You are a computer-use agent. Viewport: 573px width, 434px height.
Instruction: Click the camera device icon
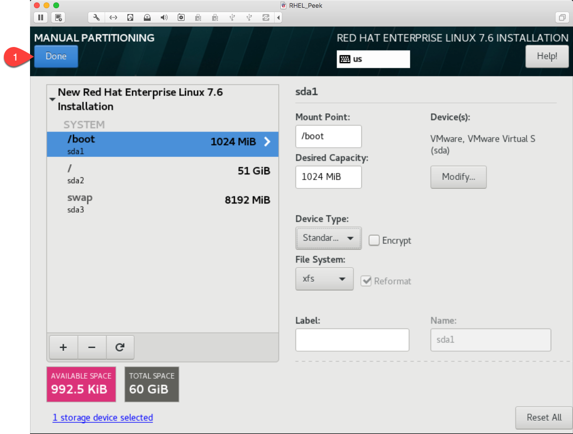(181, 17)
